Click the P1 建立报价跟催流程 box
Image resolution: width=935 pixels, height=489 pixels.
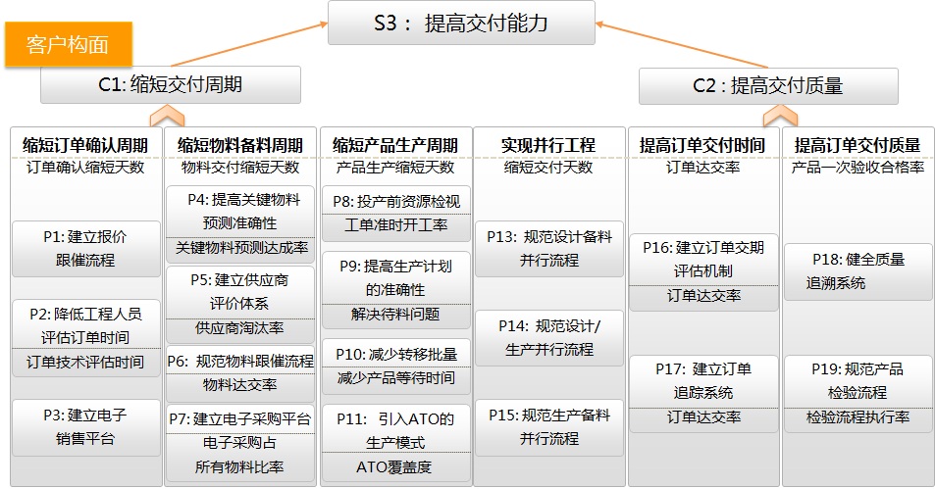[85, 248]
